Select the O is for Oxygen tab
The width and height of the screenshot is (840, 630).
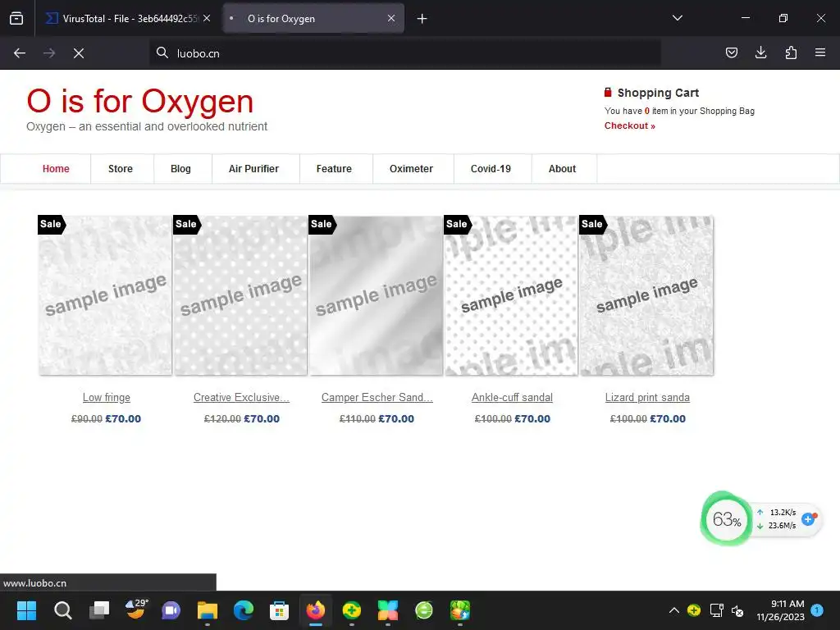click(x=313, y=18)
